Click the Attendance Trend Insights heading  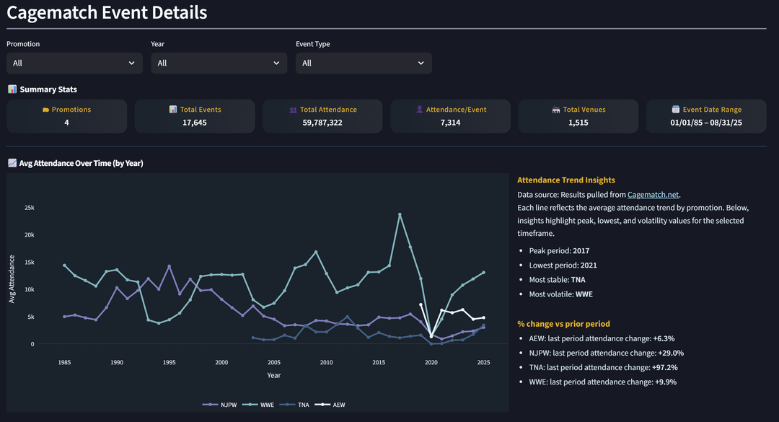click(566, 180)
